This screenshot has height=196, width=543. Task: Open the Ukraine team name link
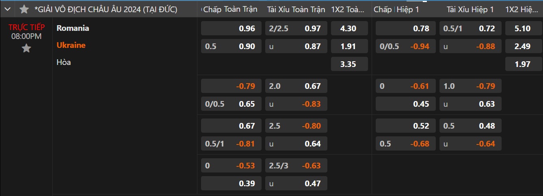click(x=71, y=45)
